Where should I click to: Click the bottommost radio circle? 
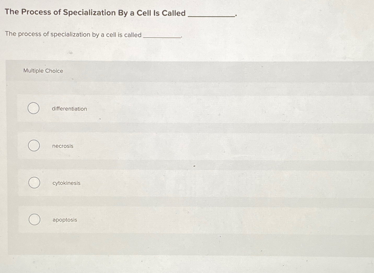34,219
